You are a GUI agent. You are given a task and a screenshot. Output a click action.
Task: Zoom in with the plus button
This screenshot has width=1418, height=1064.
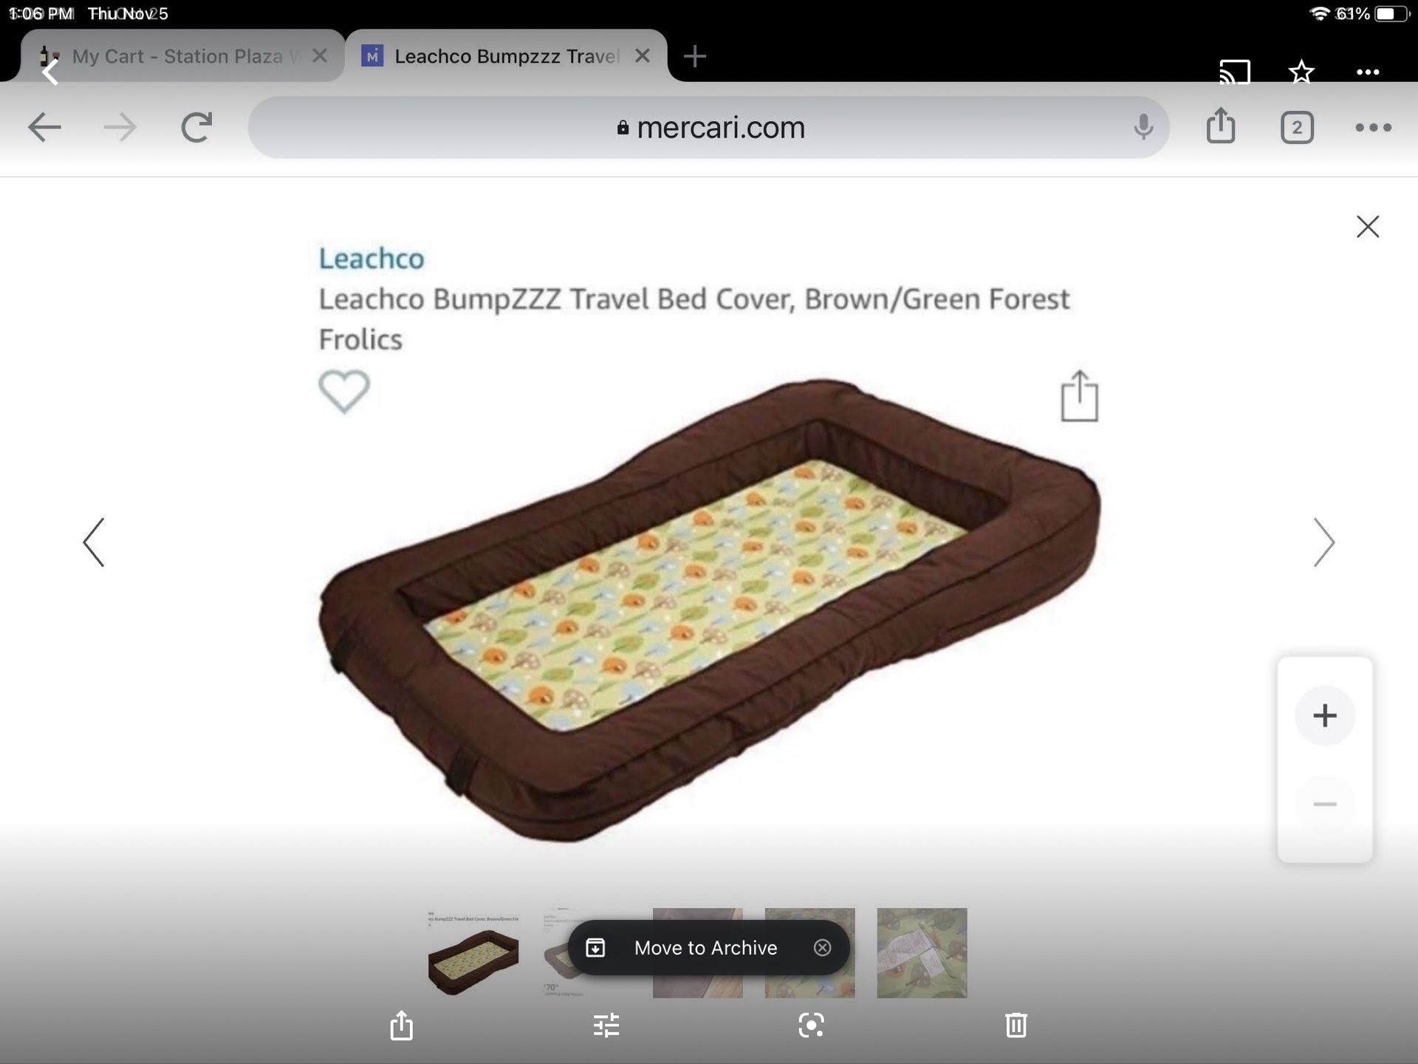(x=1325, y=715)
